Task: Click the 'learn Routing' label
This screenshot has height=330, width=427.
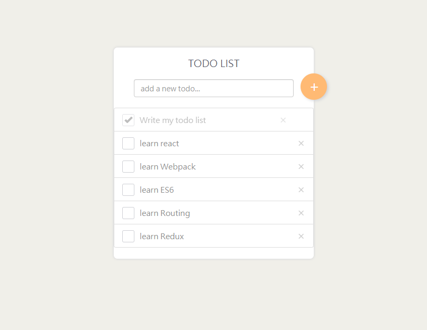Action: tap(165, 213)
